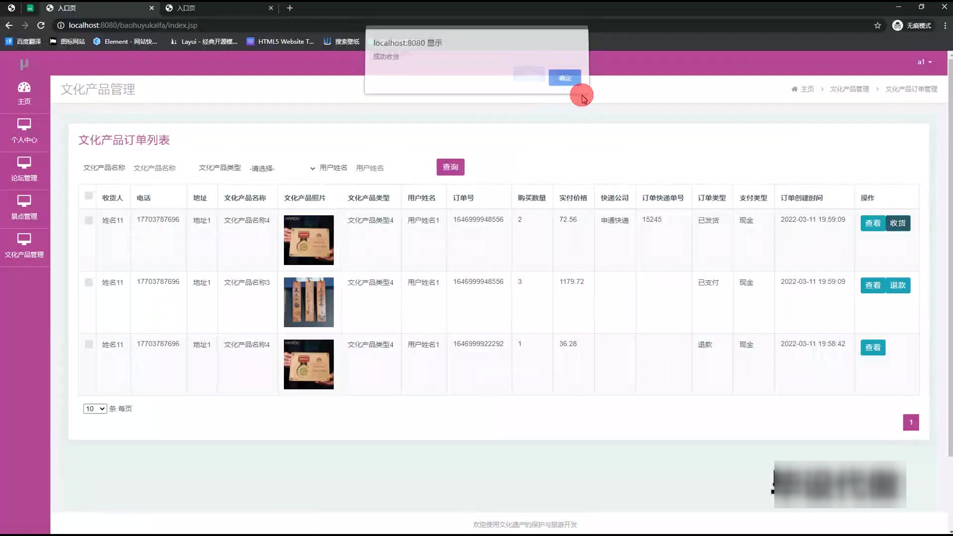
Task: Confirm the alert with 确定 button
Action: [x=564, y=78]
